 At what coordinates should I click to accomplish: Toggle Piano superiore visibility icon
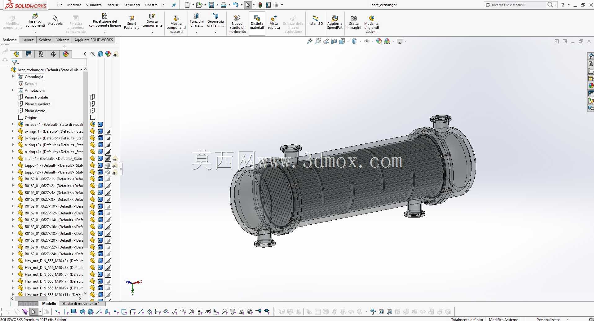92,104
